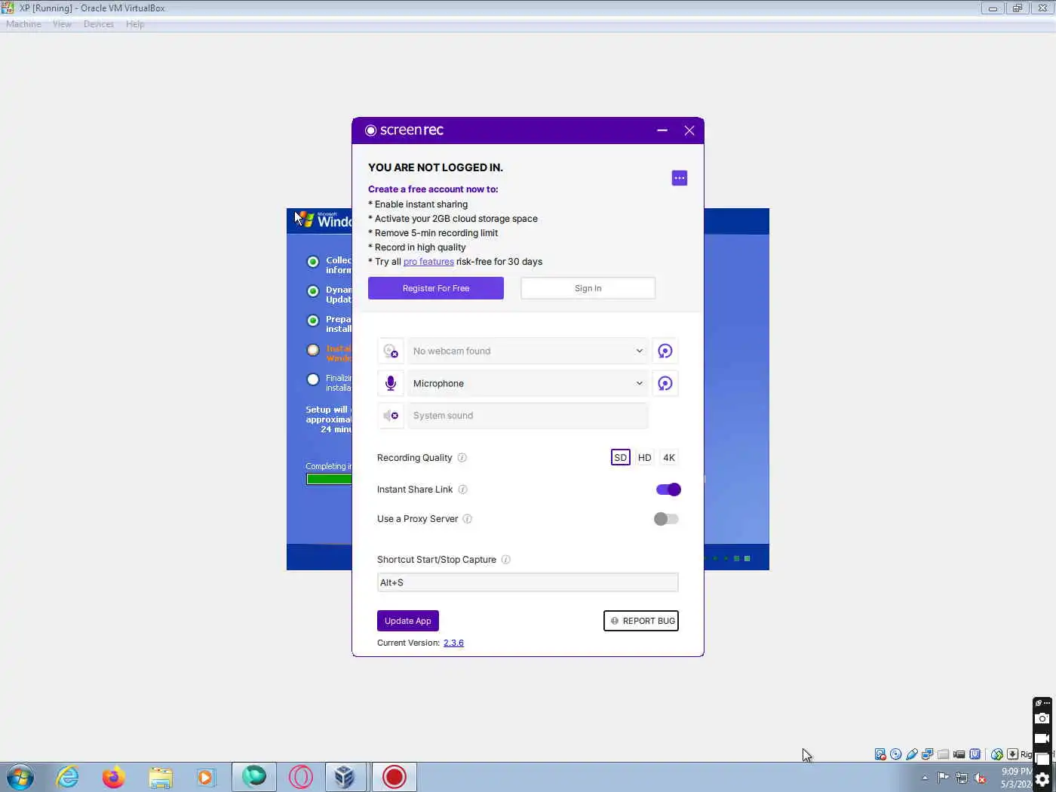
Task: Disable the Instant Share Link toggle
Action: point(668,490)
